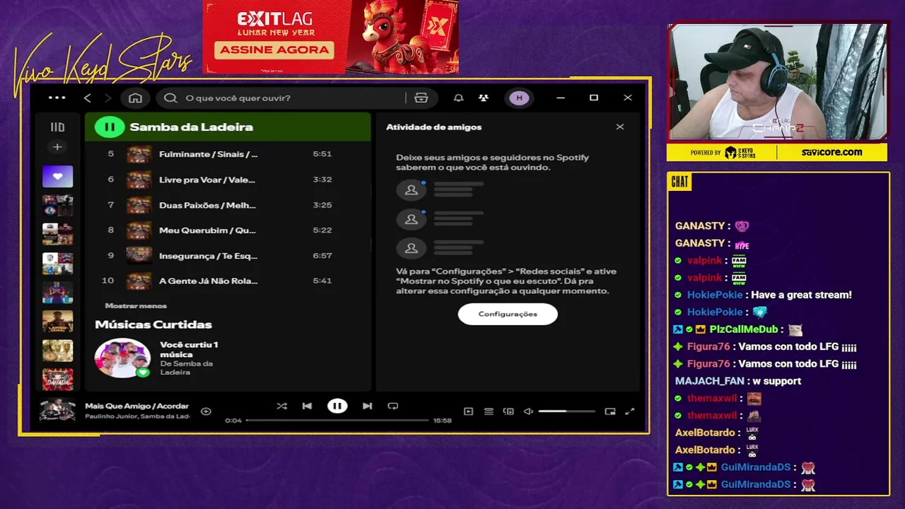
Task: Click the savicore.com banner under webcam
Action: click(831, 152)
